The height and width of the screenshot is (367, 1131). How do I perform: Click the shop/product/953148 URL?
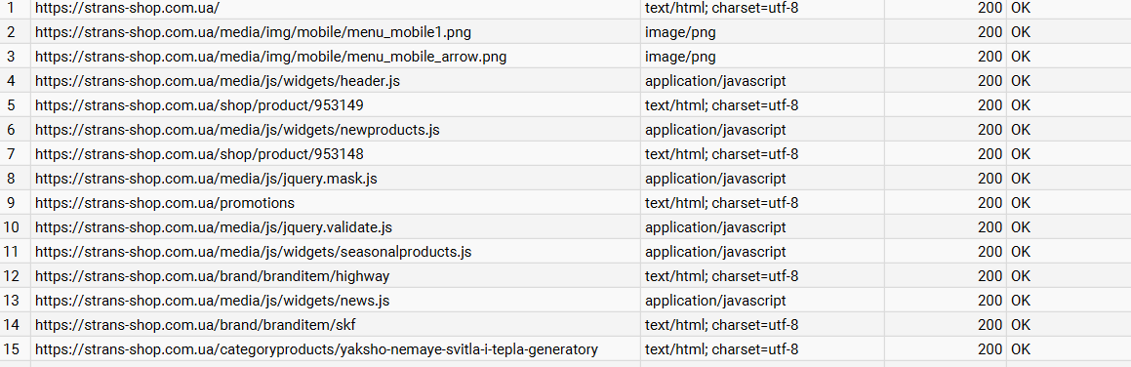199,153
